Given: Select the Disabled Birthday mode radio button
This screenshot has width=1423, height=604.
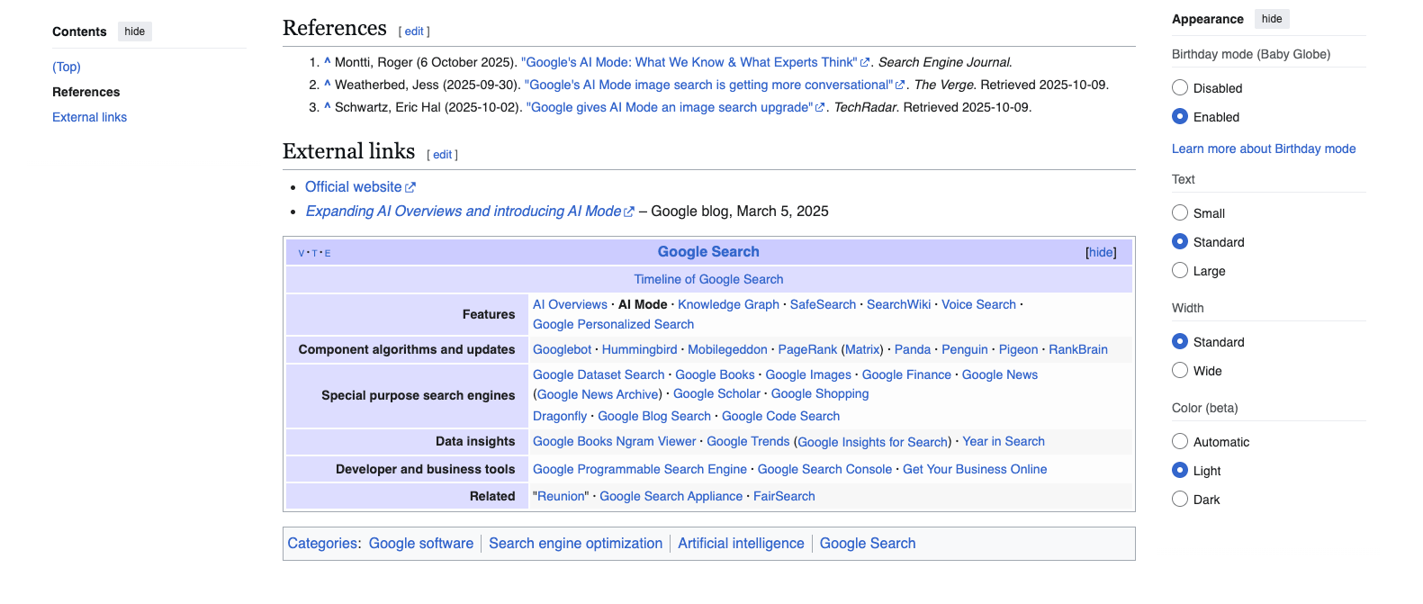Looking at the screenshot, I should click(x=1180, y=87).
